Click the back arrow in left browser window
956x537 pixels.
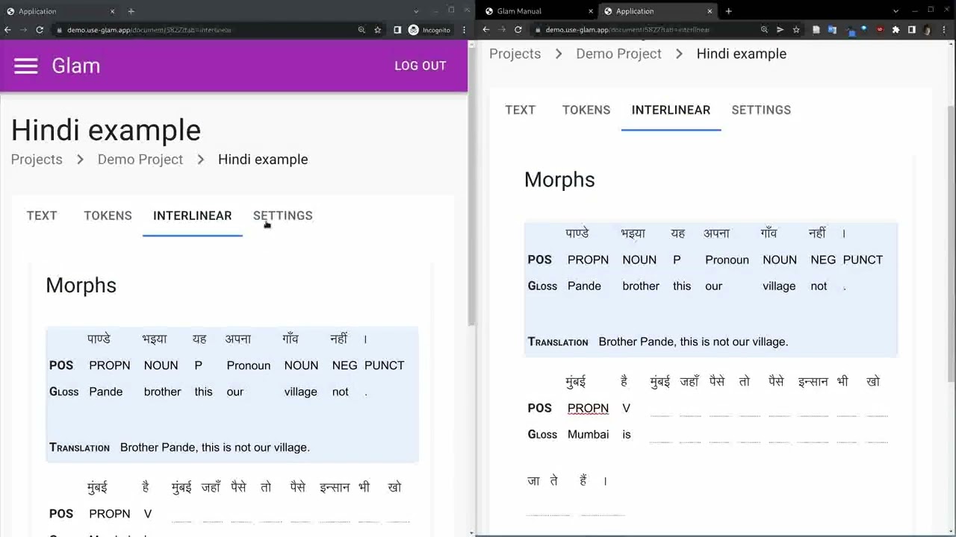point(7,30)
